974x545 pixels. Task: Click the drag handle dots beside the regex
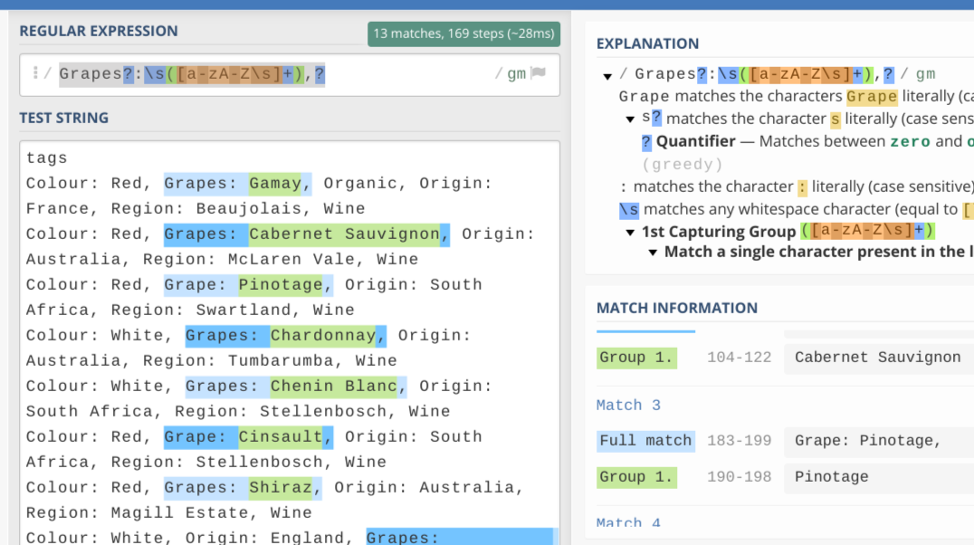35,73
